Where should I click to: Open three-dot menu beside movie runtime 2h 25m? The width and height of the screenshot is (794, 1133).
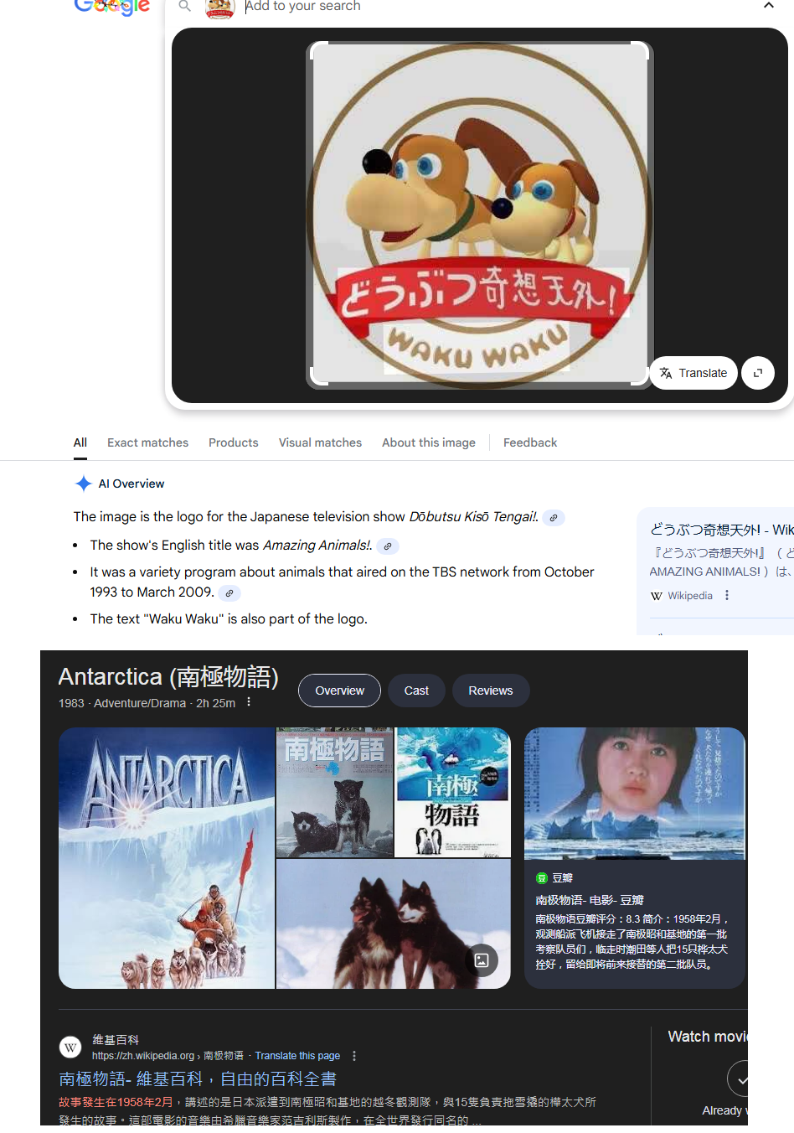[249, 702]
